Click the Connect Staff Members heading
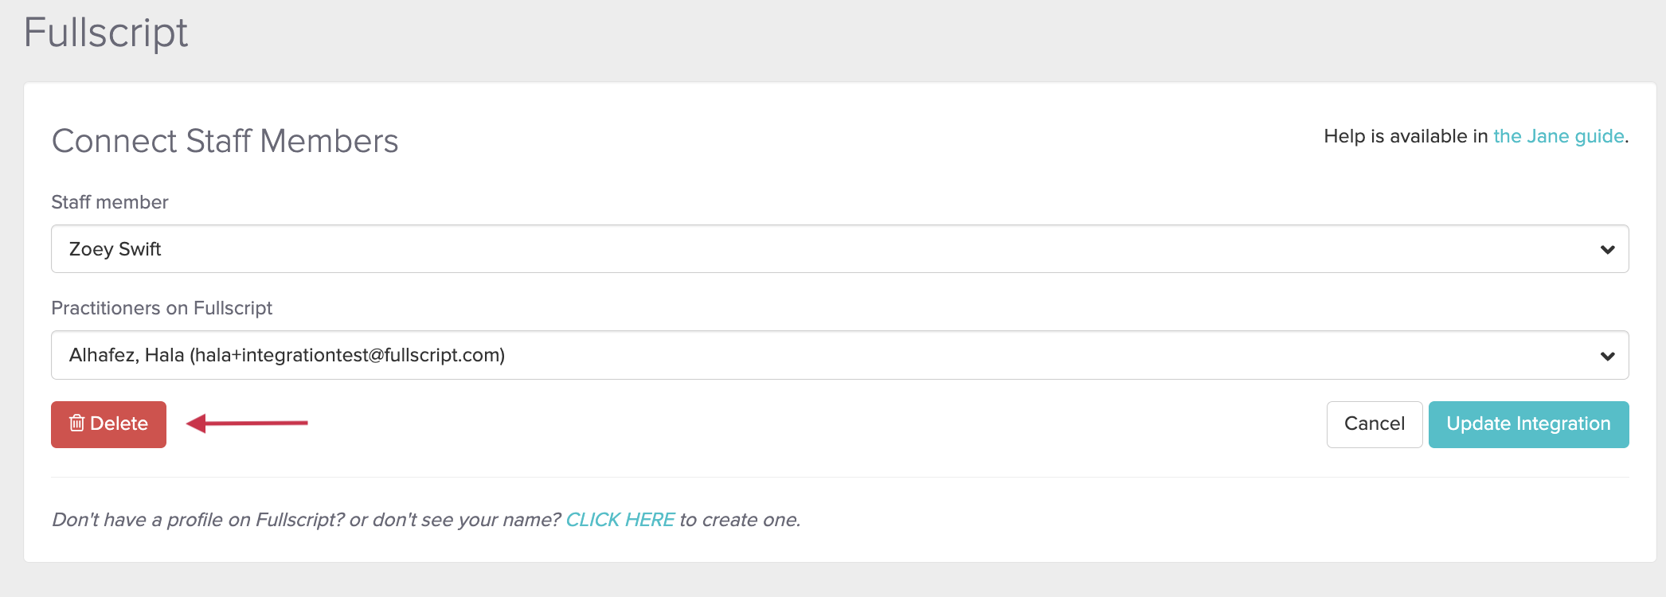Viewport: 1666px width, 597px height. coord(225,141)
